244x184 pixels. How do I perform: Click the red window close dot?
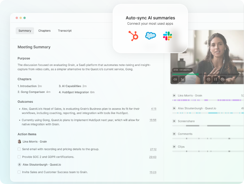pos(17,18)
